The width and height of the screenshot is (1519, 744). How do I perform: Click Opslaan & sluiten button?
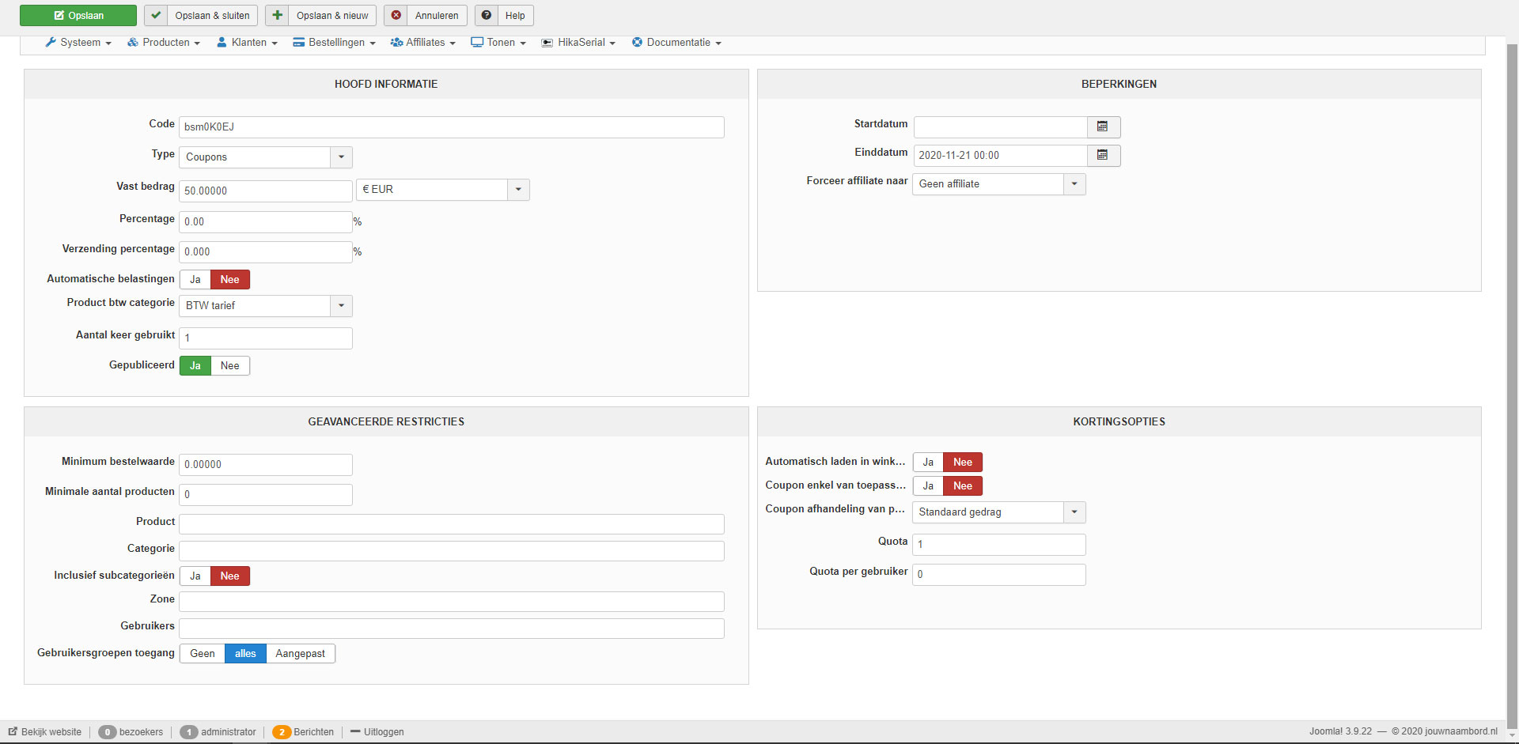pos(201,15)
